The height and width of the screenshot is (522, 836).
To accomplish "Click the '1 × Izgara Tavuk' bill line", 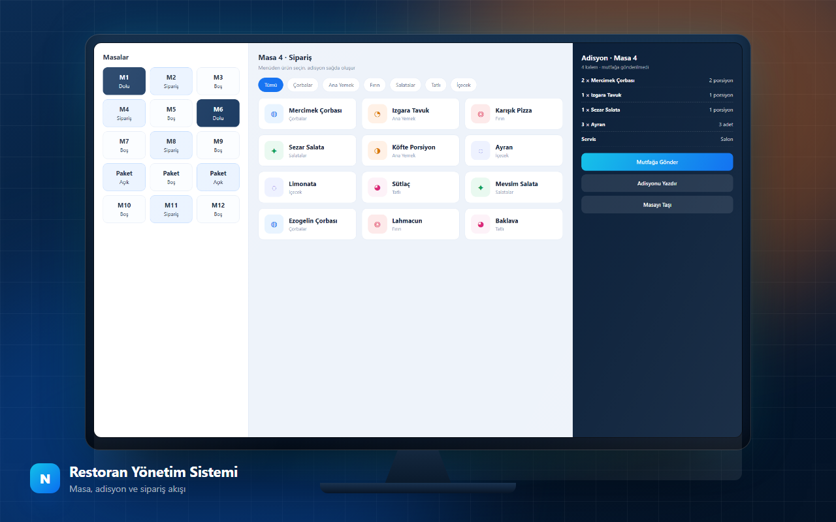I will pos(657,95).
